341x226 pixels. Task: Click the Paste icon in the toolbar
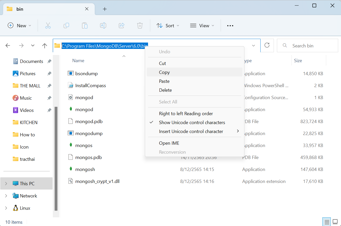click(85, 25)
